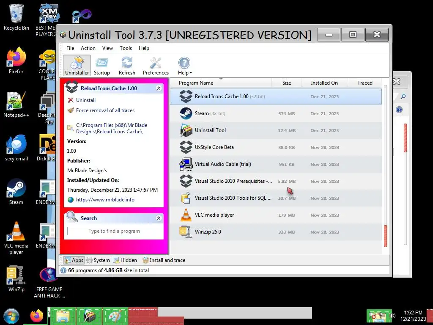Sort by Traced column
The image size is (433, 325).
(x=364, y=83)
